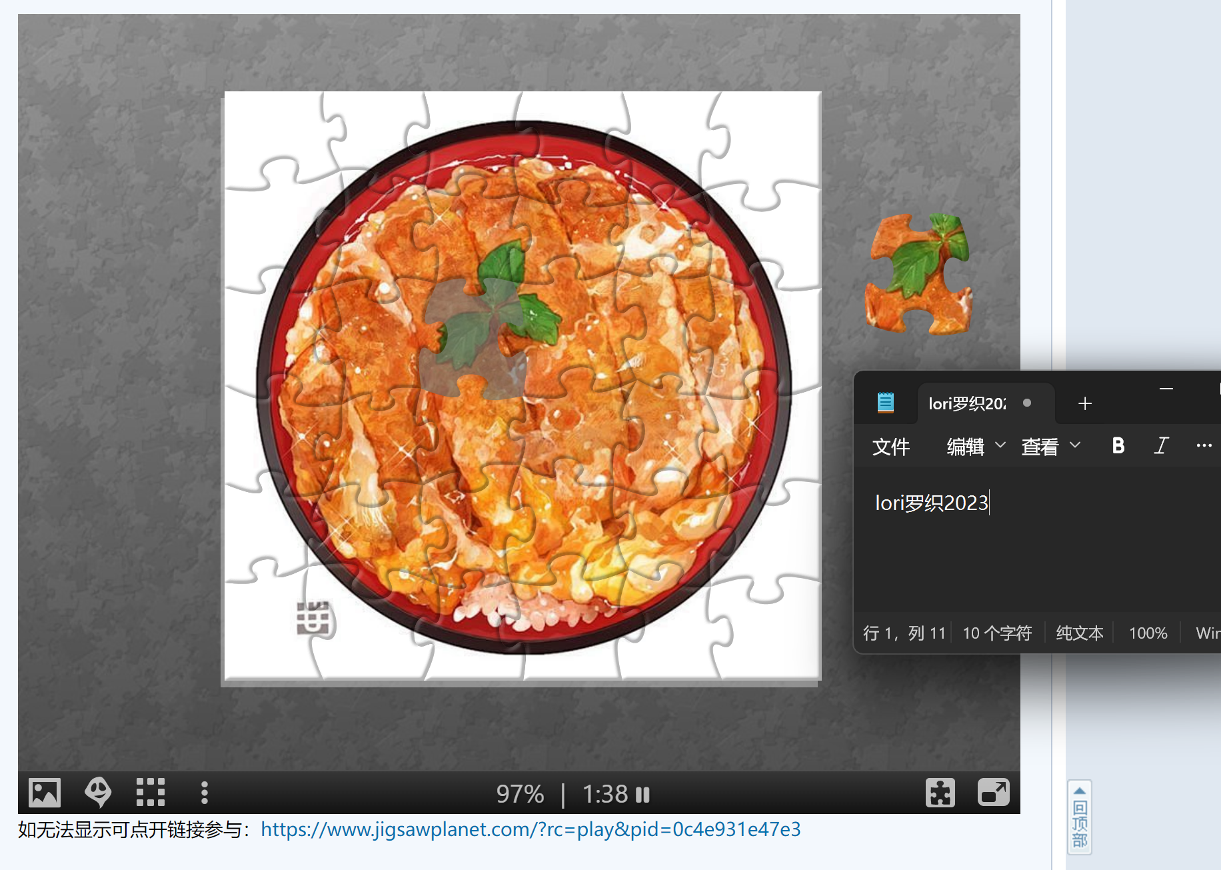The image size is (1221, 870).
Task: Open the 文件 menu in Notepad
Action: [x=891, y=446]
